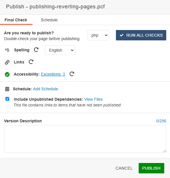Click the Version Description textarea resize handle
Screen dimensions: 170x178
[165, 151]
